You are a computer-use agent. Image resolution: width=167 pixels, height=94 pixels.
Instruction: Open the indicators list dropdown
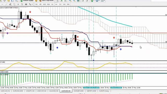point(92,1)
